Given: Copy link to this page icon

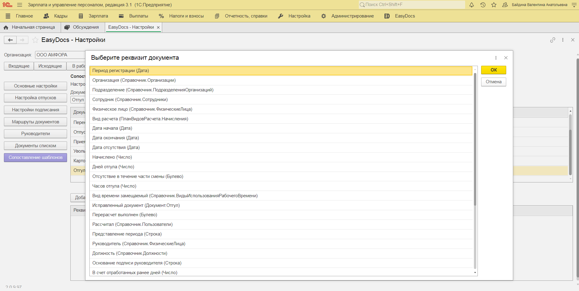Looking at the screenshot, I should point(552,40).
